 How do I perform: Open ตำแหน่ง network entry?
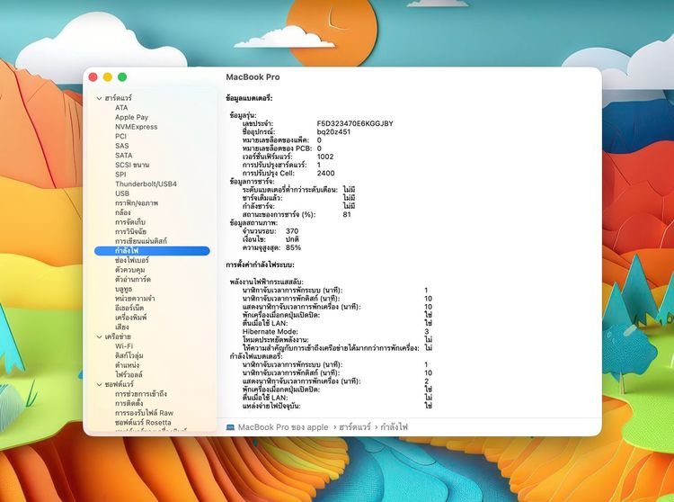(127, 365)
